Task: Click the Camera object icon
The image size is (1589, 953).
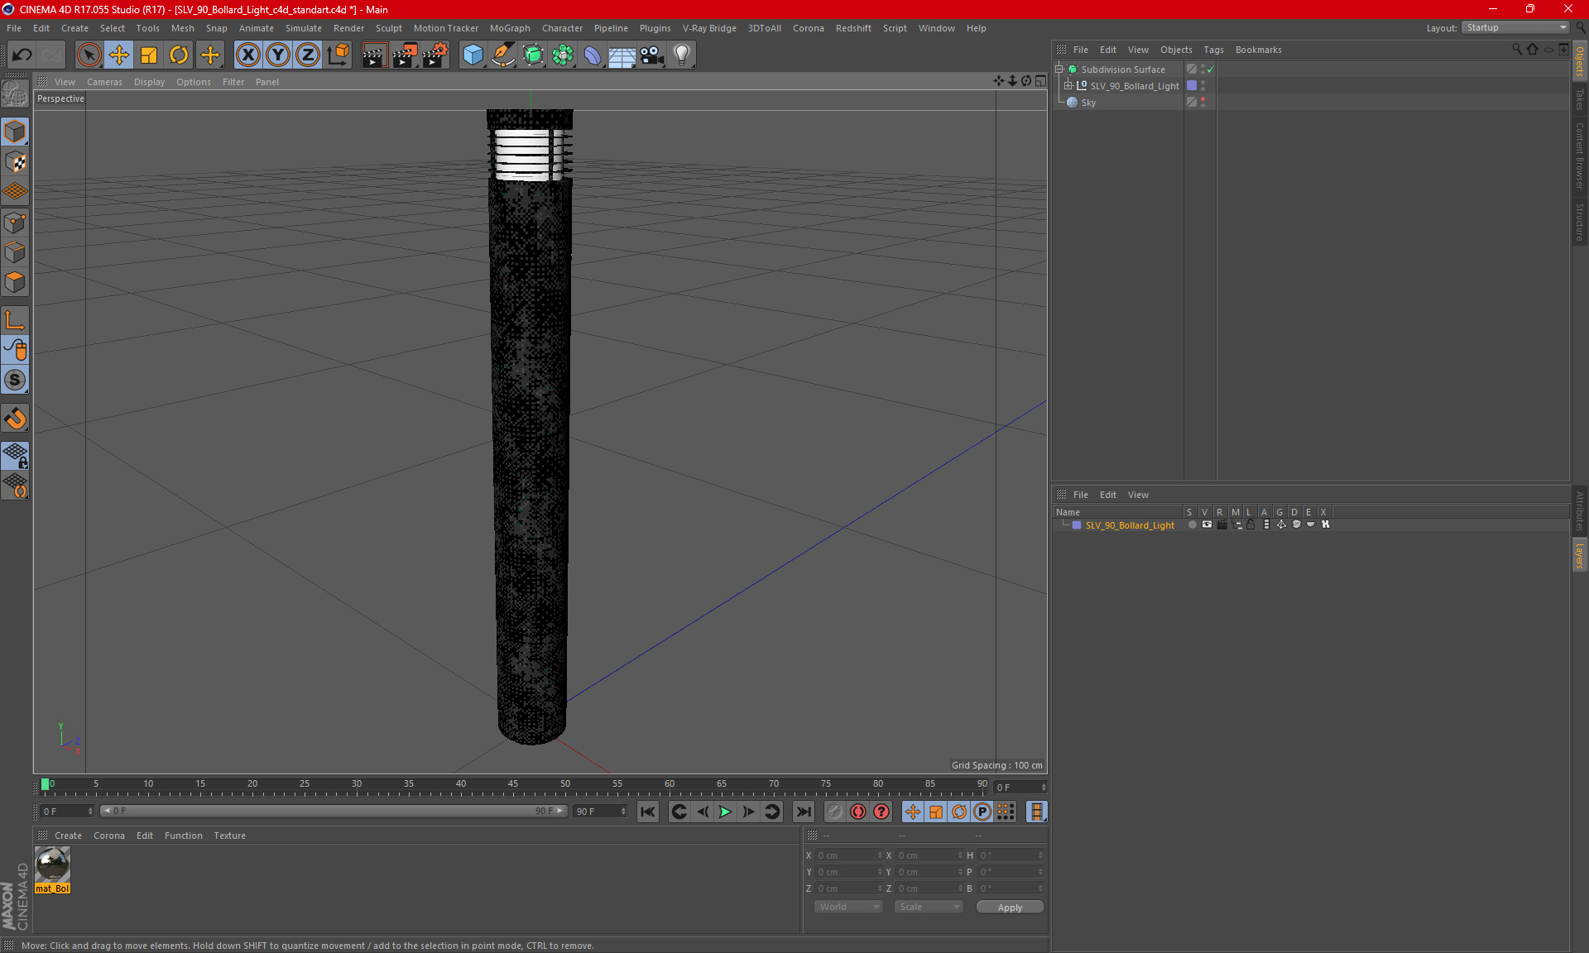Action: pyautogui.click(x=651, y=55)
